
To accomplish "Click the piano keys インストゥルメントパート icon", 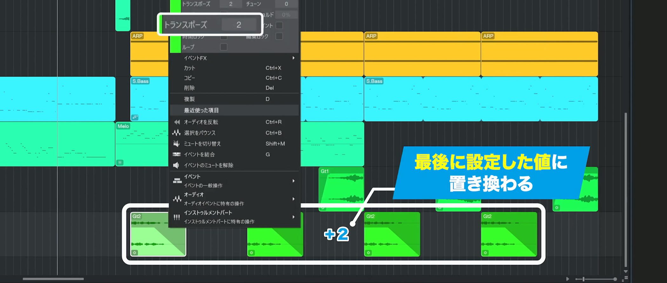I will 177,217.
